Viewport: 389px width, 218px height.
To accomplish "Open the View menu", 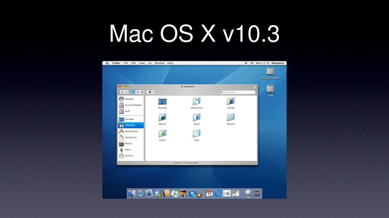I will click(142, 63).
